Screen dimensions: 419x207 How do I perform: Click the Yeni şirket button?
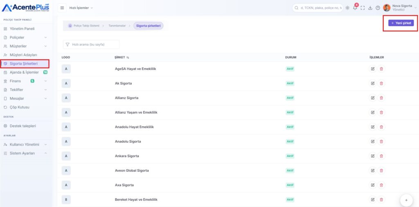(401, 23)
